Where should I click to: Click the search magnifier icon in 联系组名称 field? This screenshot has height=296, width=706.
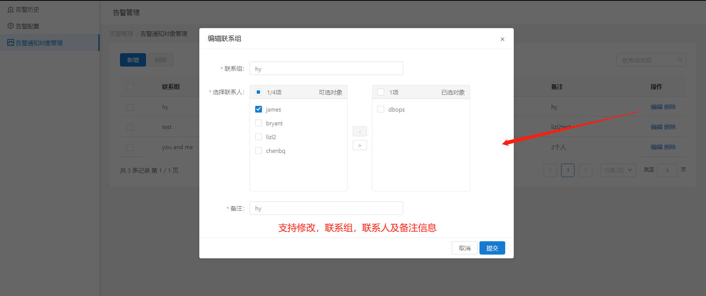pos(680,60)
